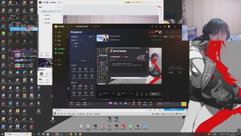The image size is (241, 136).
Task: Click person icon in the interactive tools grid
Action: [92, 76]
